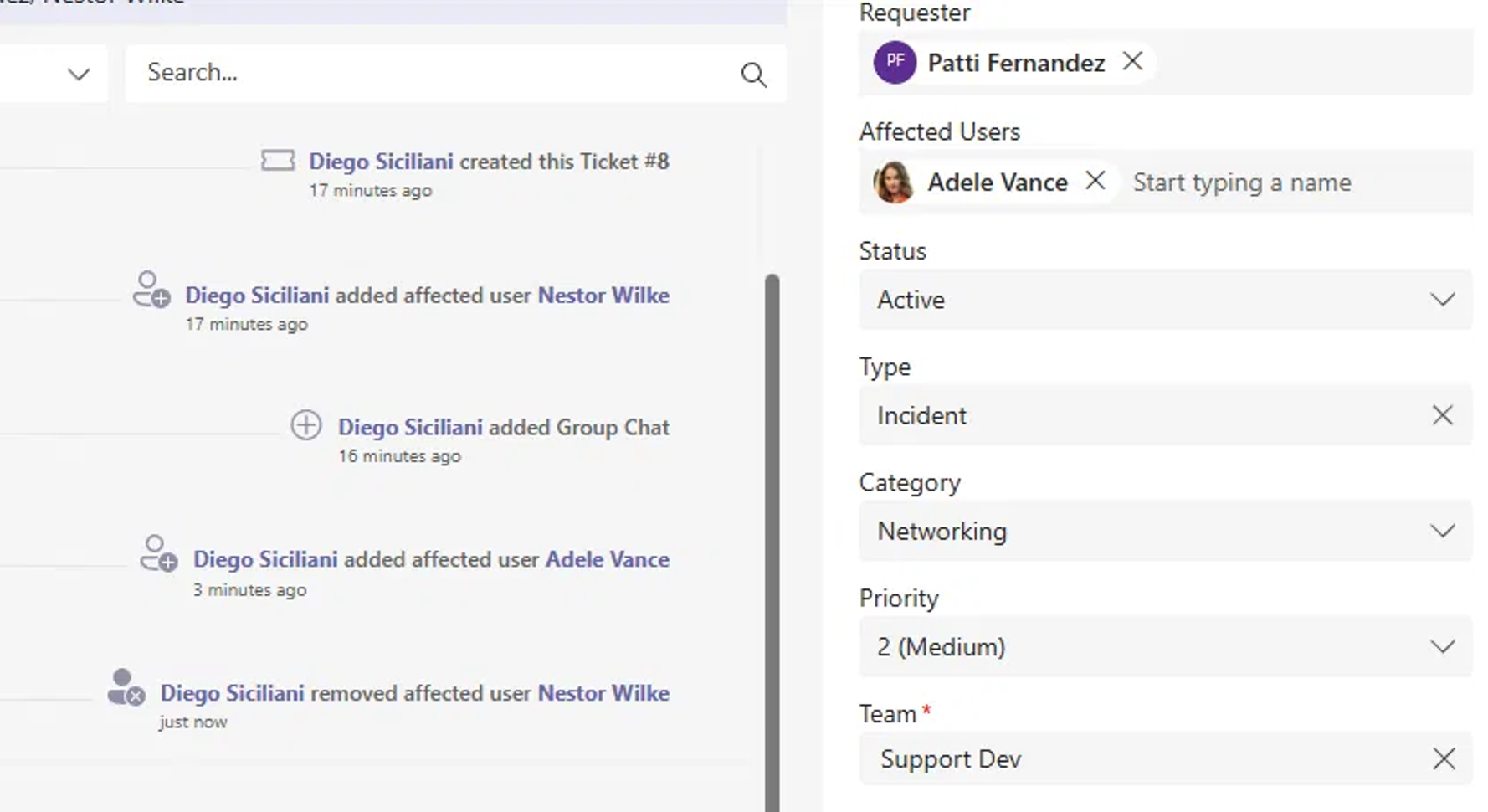
Task: Click the timeline scrollbar on the right
Action: tap(769, 502)
